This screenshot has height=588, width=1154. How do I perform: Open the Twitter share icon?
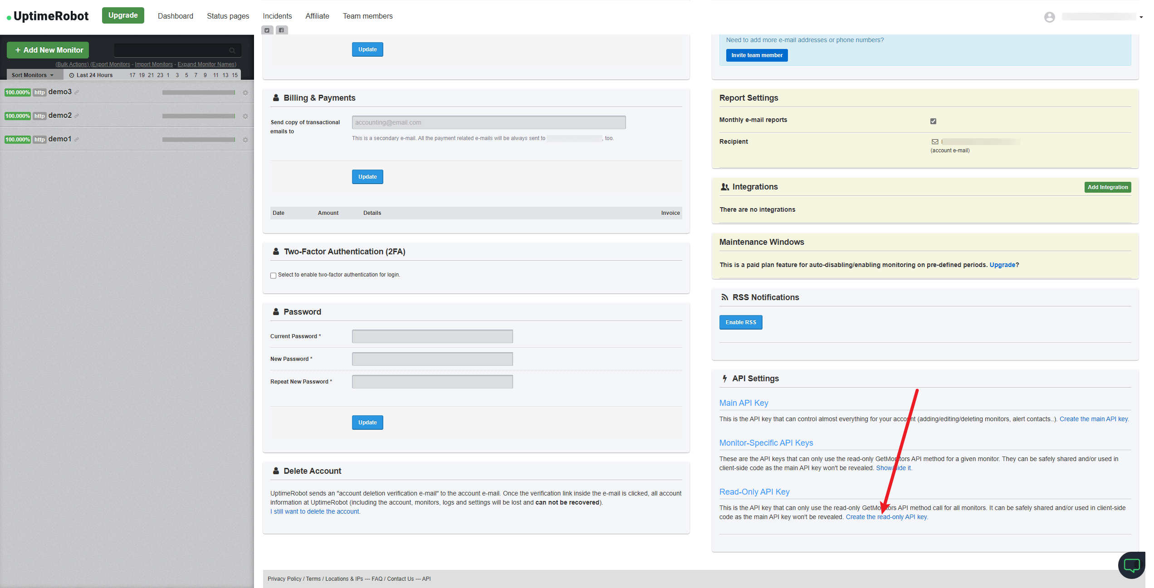click(x=267, y=30)
